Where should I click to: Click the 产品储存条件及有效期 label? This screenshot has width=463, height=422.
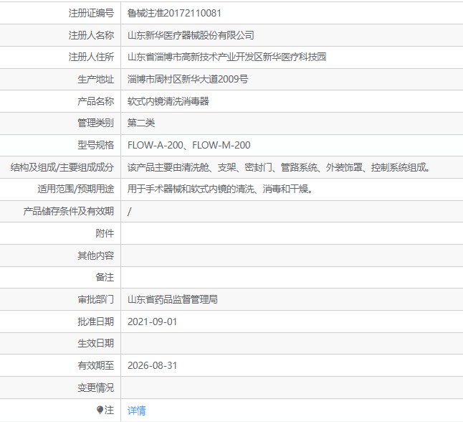pyautogui.click(x=69, y=211)
